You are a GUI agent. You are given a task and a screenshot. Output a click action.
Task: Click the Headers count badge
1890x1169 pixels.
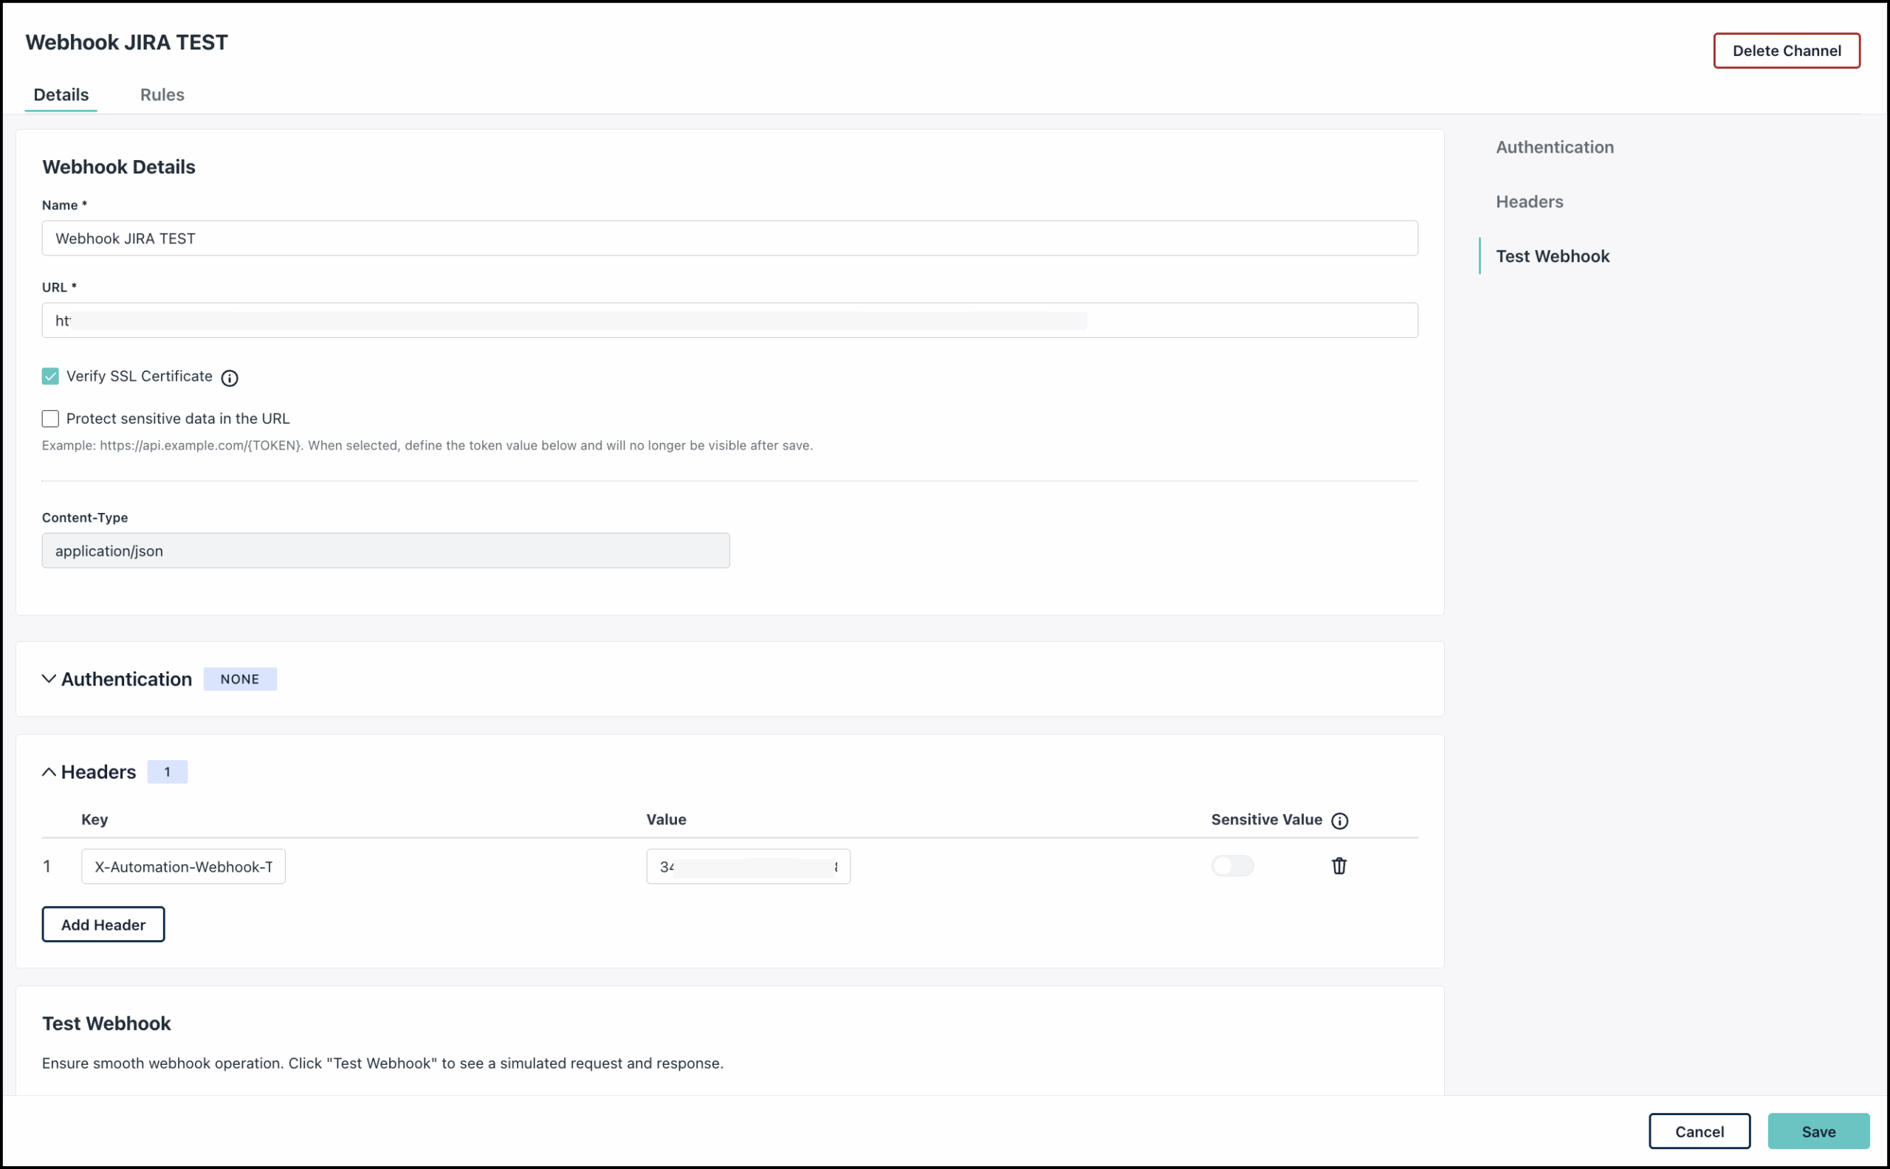click(x=168, y=772)
